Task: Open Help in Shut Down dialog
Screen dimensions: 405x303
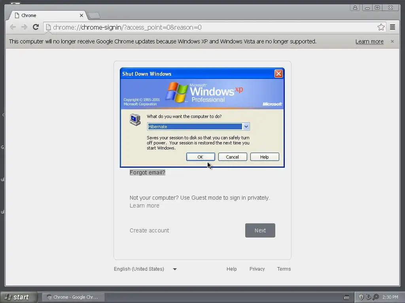Action: pyautogui.click(x=265, y=157)
